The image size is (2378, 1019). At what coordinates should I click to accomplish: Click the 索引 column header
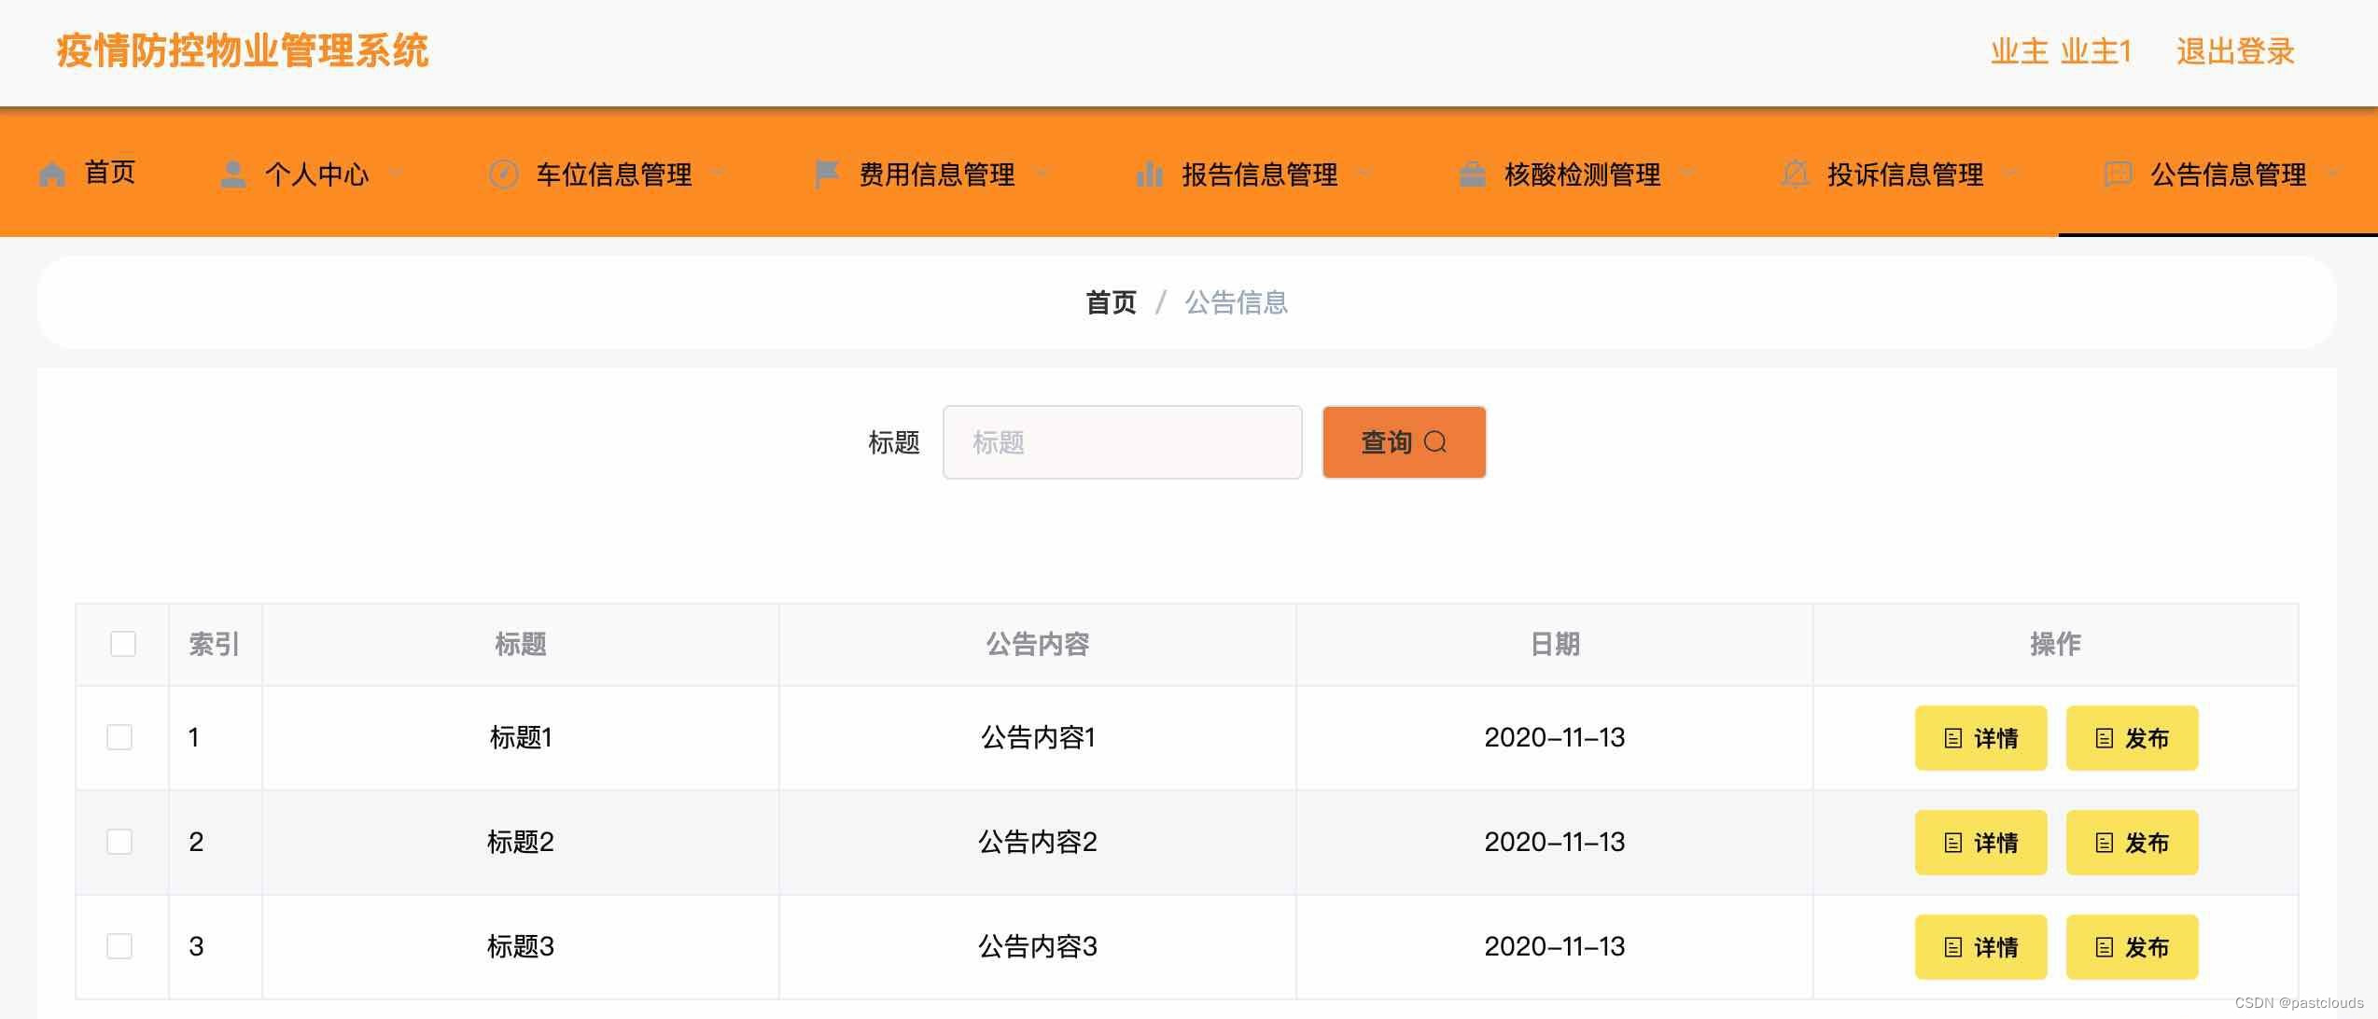215,644
